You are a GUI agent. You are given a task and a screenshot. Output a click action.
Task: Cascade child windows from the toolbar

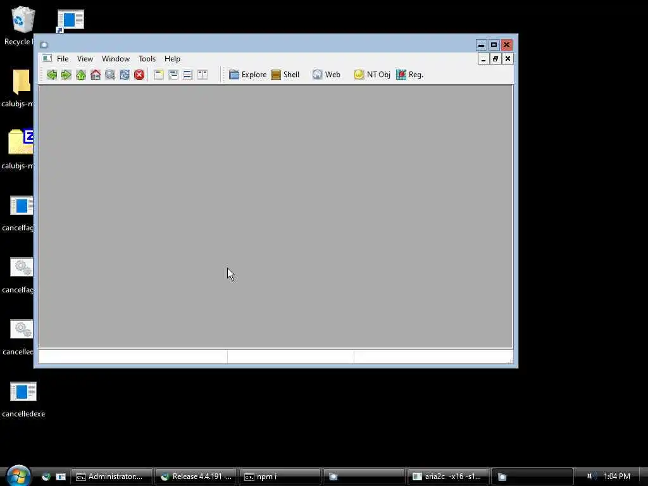(x=173, y=75)
